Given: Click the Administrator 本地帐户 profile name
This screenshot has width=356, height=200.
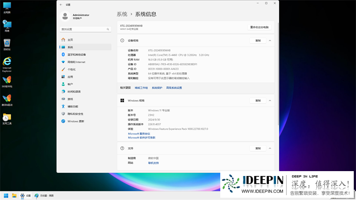Looking at the screenshot, I should pyautogui.click(x=81, y=16).
